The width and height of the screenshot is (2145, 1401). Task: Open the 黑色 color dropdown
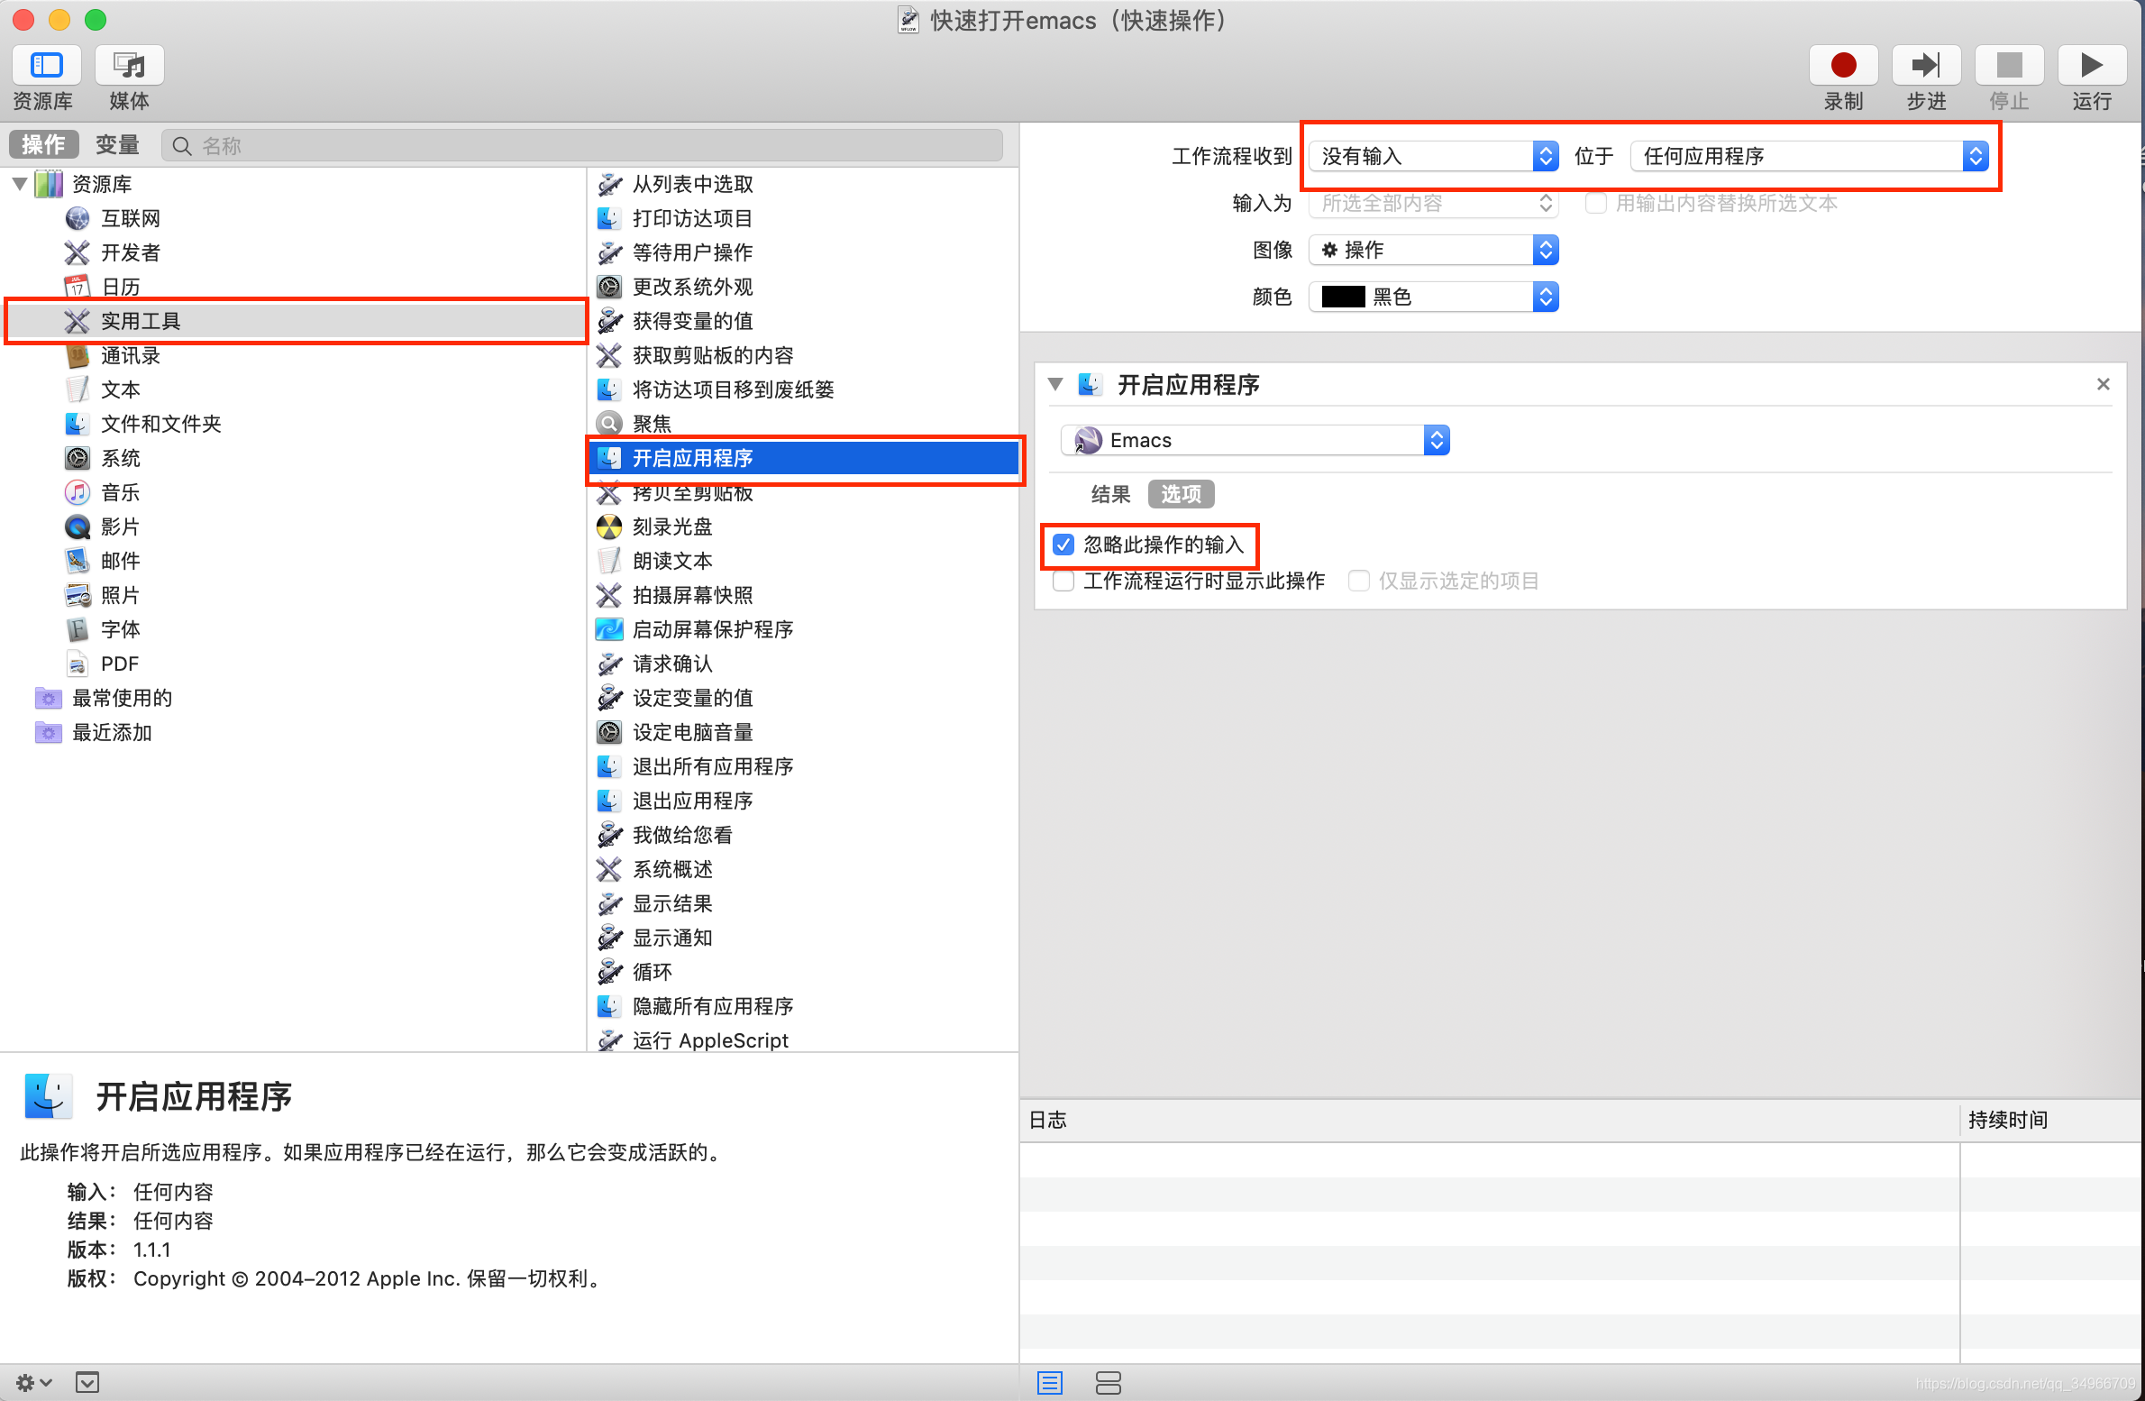1433,297
